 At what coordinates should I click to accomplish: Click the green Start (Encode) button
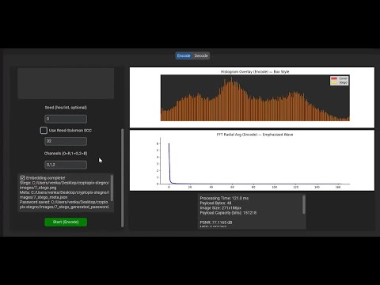pyautogui.click(x=66, y=222)
